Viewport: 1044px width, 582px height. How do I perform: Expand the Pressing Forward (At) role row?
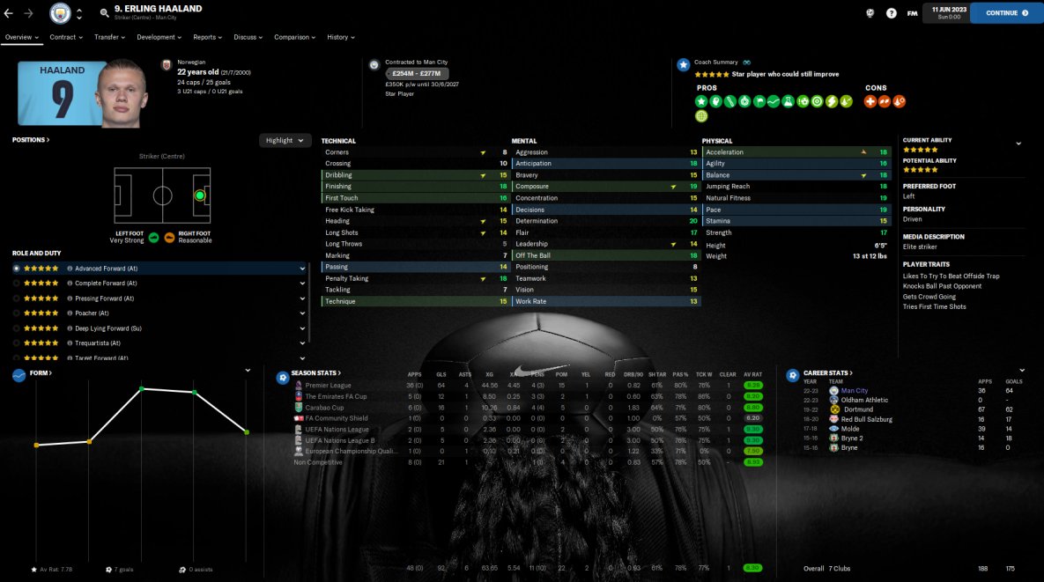click(302, 298)
